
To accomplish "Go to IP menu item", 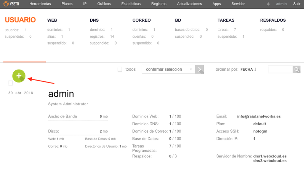I will click(85, 4).
